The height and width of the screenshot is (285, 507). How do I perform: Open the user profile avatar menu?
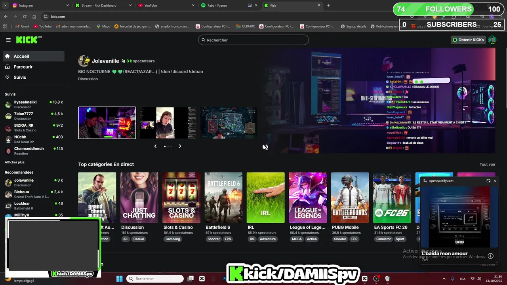click(492, 40)
